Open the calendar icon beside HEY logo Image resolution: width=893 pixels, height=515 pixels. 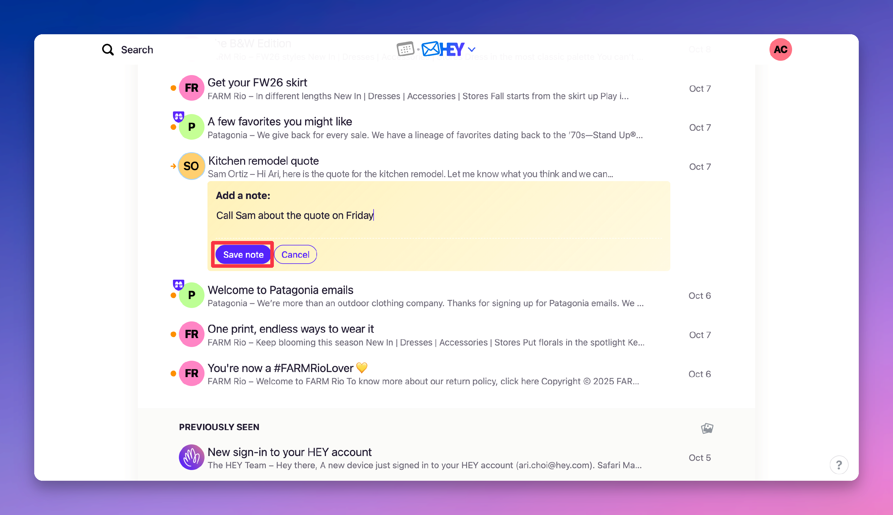pos(405,49)
